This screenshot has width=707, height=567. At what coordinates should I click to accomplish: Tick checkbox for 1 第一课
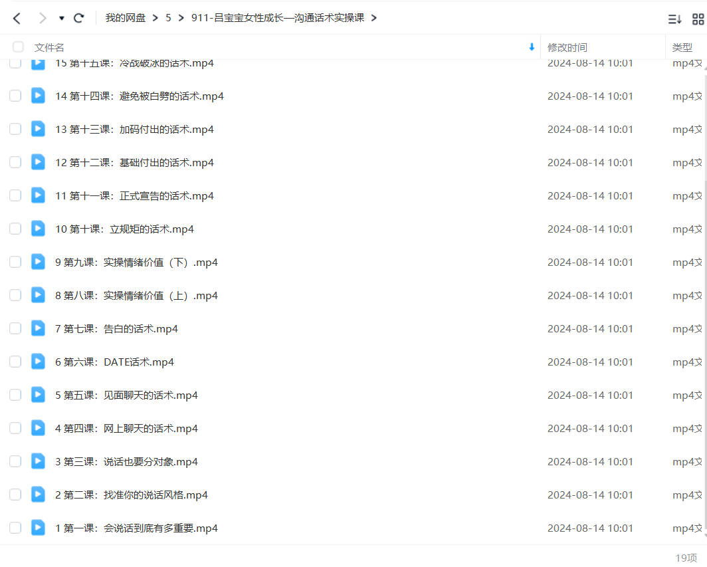click(15, 528)
